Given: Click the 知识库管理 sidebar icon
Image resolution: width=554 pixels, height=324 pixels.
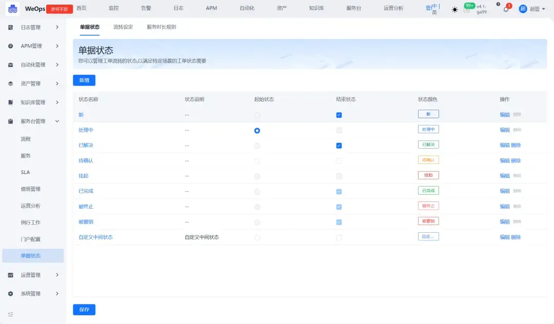Looking at the screenshot, I should pos(11,103).
